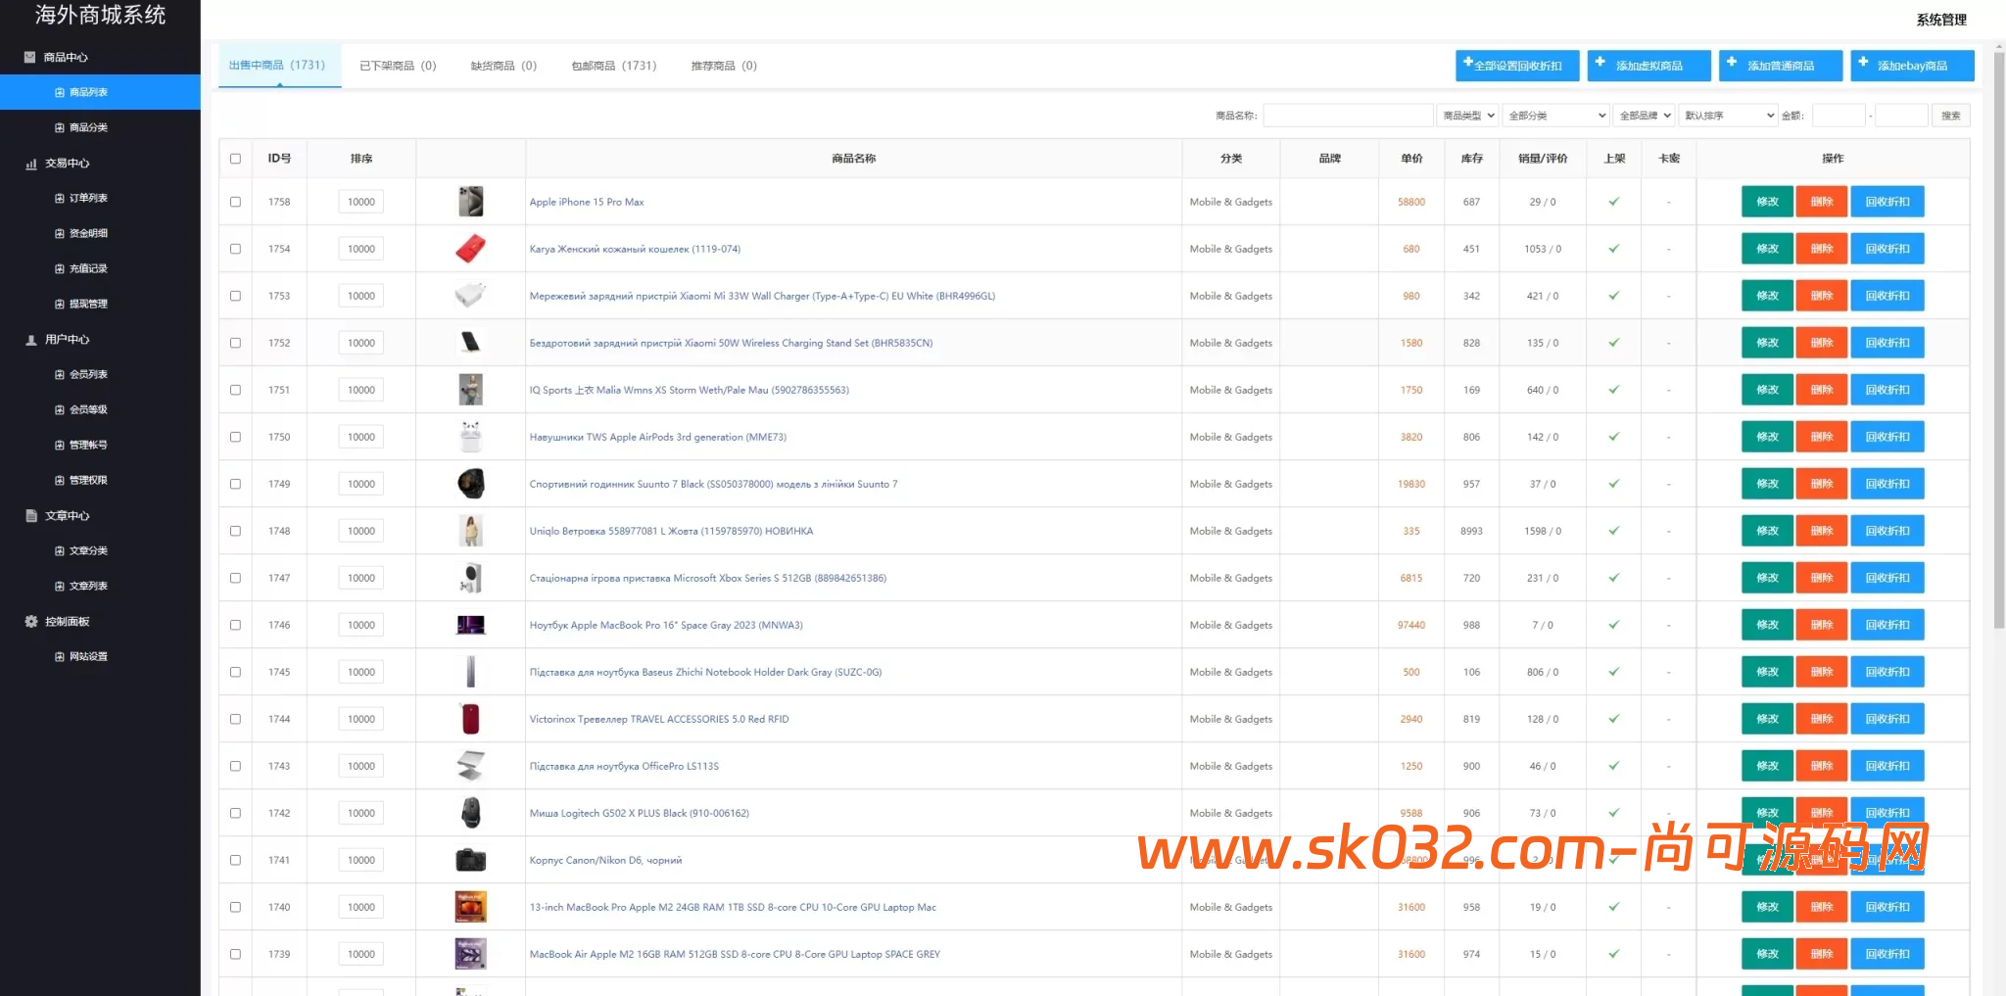Open the 默认排序 sort dropdown
This screenshot has height=996, width=2006.
click(1728, 116)
